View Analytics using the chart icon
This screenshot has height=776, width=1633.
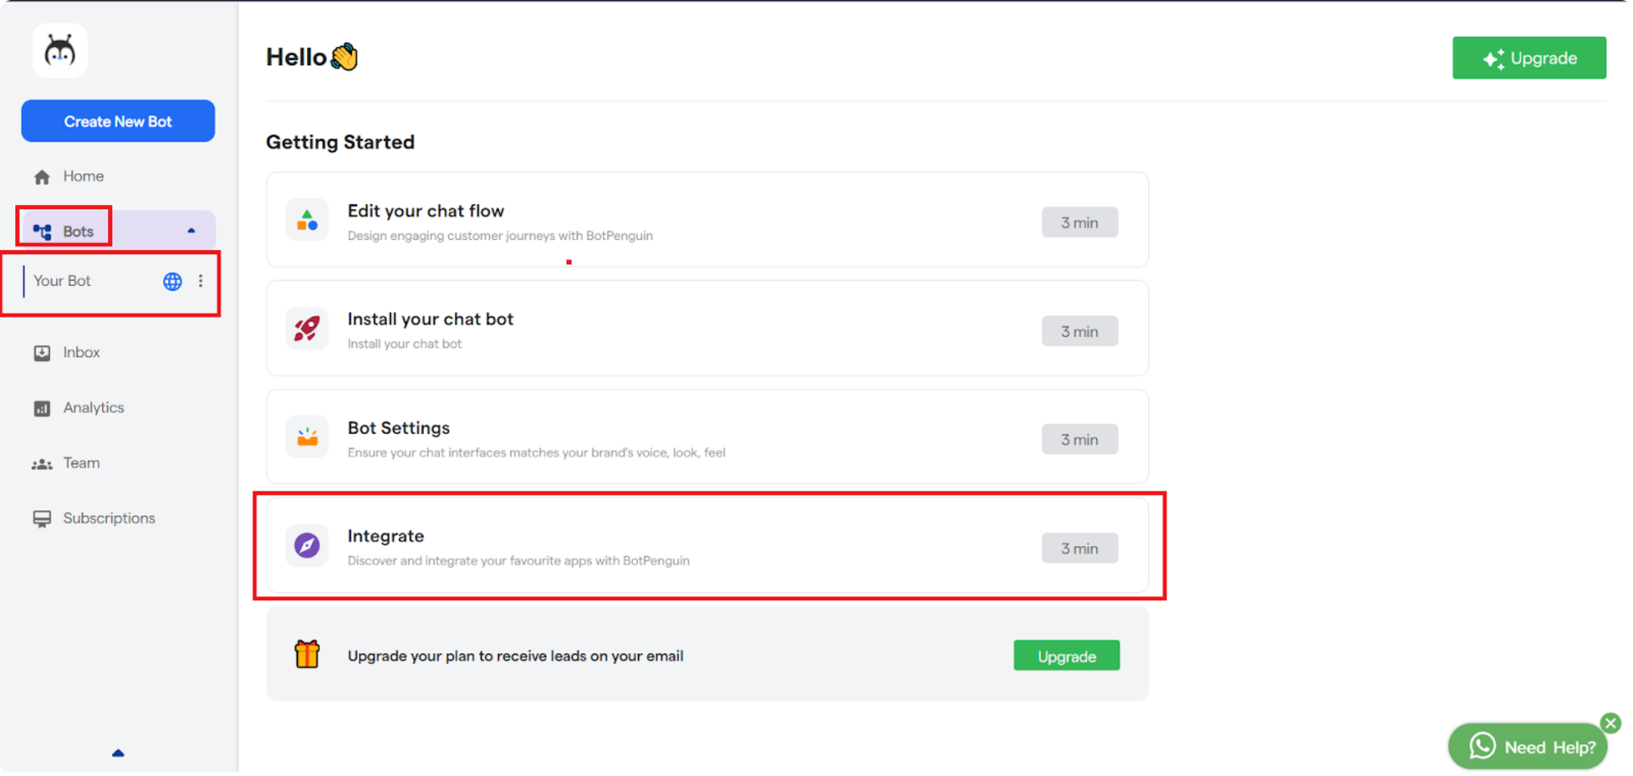(42, 408)
